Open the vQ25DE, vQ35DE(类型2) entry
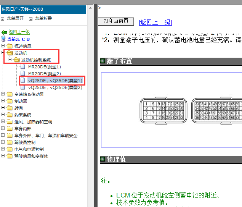 pyautogui.click(x=55, y=87)
